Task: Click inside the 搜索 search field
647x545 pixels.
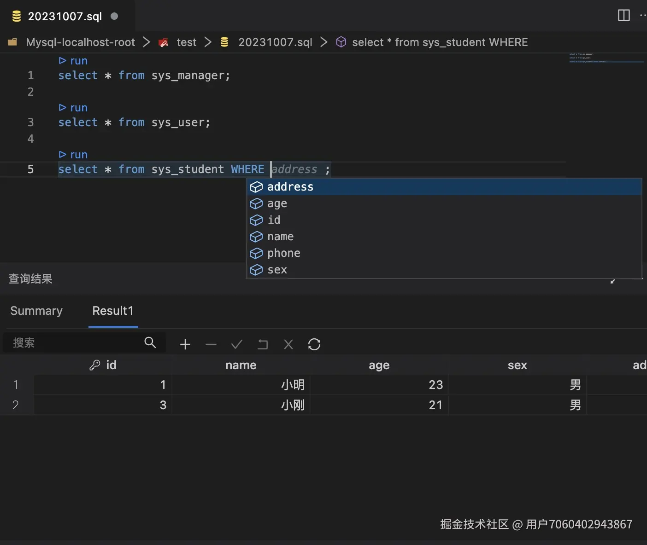Action: [x=74, y=343]
